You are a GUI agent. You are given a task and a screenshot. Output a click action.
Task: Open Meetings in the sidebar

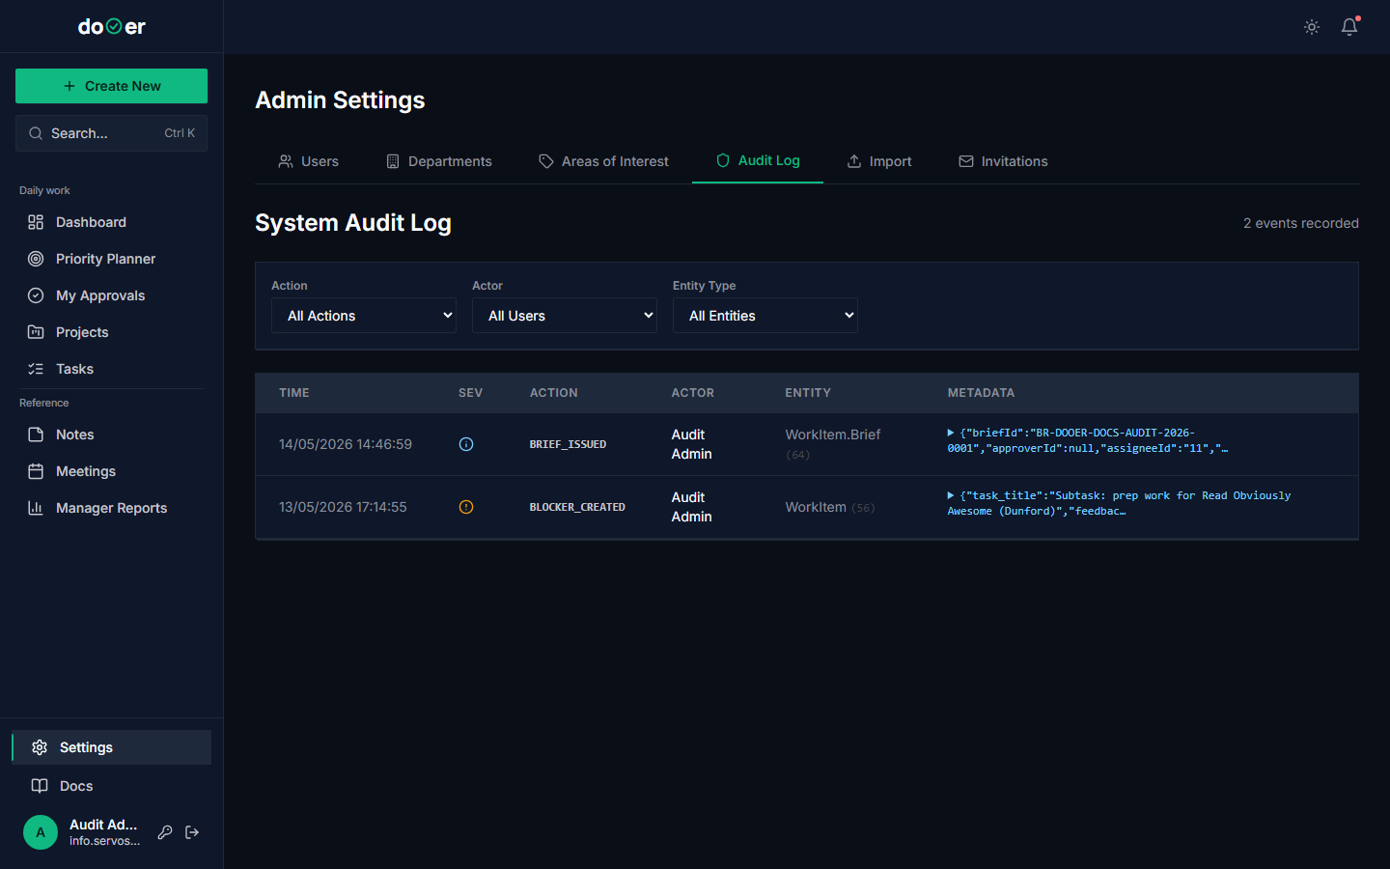tap(112, 471)
